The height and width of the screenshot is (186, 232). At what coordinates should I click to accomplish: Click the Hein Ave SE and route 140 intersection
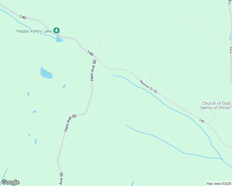[96, 57]
